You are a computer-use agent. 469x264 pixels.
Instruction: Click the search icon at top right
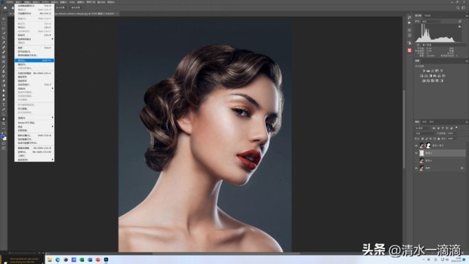458,7
